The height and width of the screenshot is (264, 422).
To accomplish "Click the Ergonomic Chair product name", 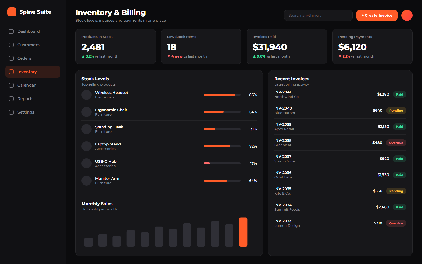I will [111, 110].
